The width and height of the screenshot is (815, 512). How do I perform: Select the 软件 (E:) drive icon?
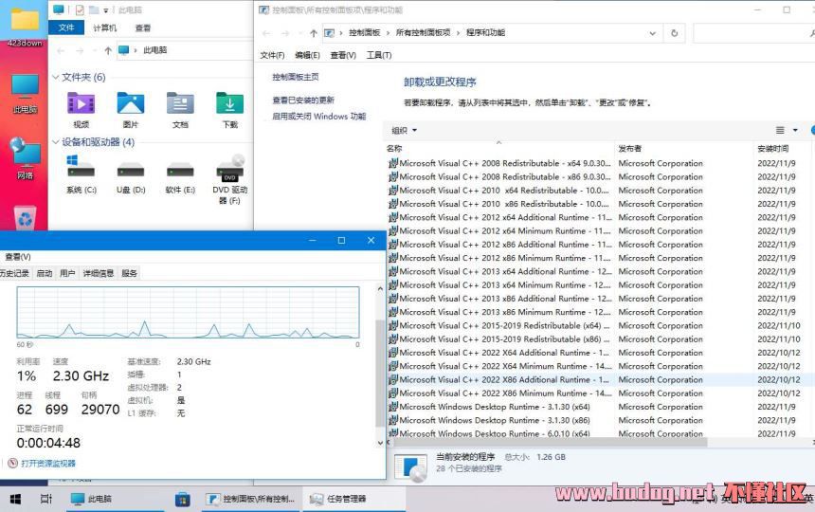(x=180, y=170)
